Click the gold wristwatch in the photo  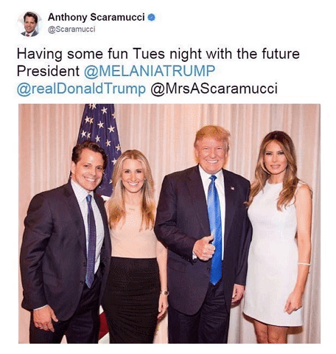click(x=164, y=293)
